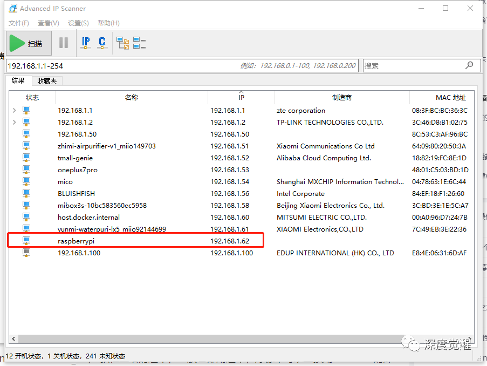Select the offline 192.168.1.100 device icon
Screen dimensions: 487x366
point(26,253)
